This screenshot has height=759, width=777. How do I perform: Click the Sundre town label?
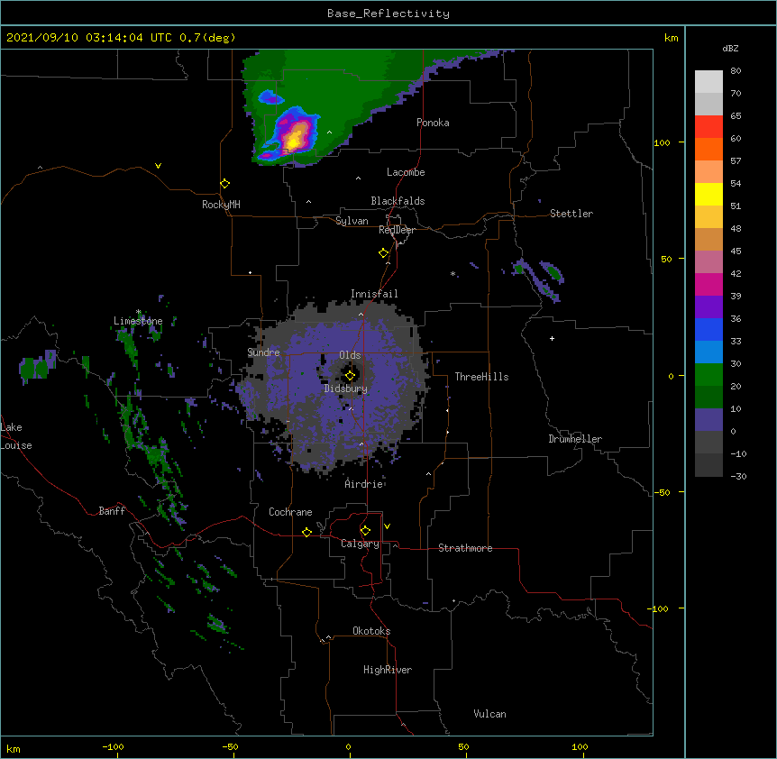pos(263,352)
